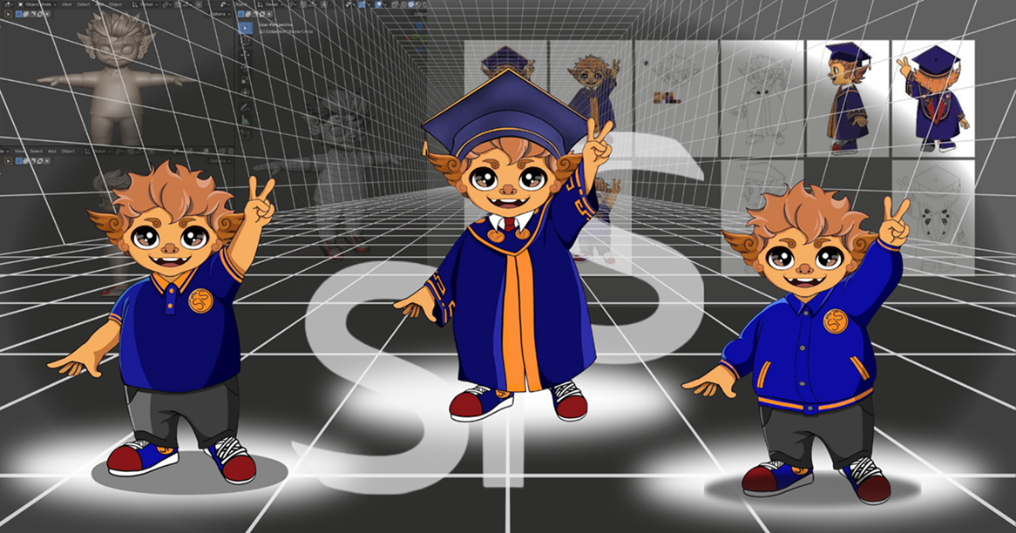The width and height of the screenshot is (1016, 533).
Task: Select the Cursor tool in viewport toolbar
Action: [x=247, y=42]
